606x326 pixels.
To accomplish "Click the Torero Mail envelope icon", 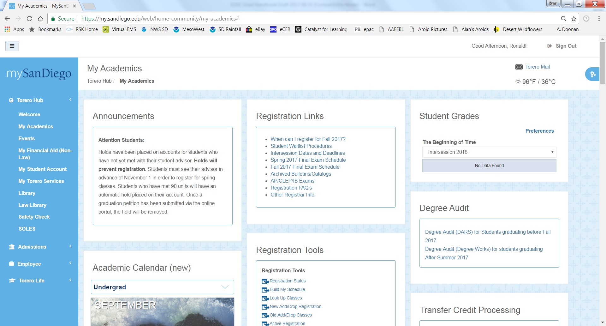I will coord(519,67).
